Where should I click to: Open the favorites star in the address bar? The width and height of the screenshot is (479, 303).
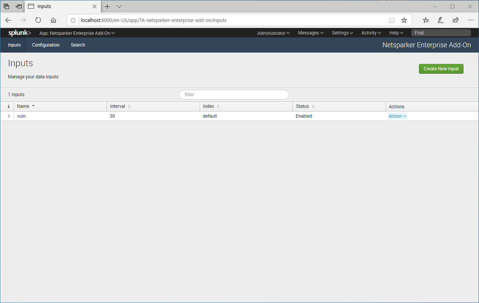coord(404,20)
